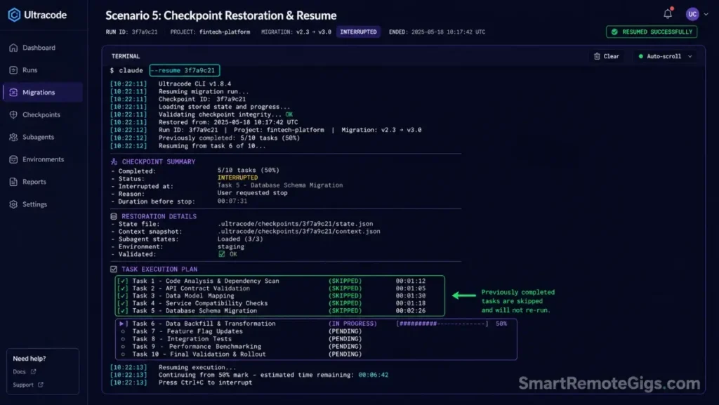Click the Support external link icon

pos(40,385)
